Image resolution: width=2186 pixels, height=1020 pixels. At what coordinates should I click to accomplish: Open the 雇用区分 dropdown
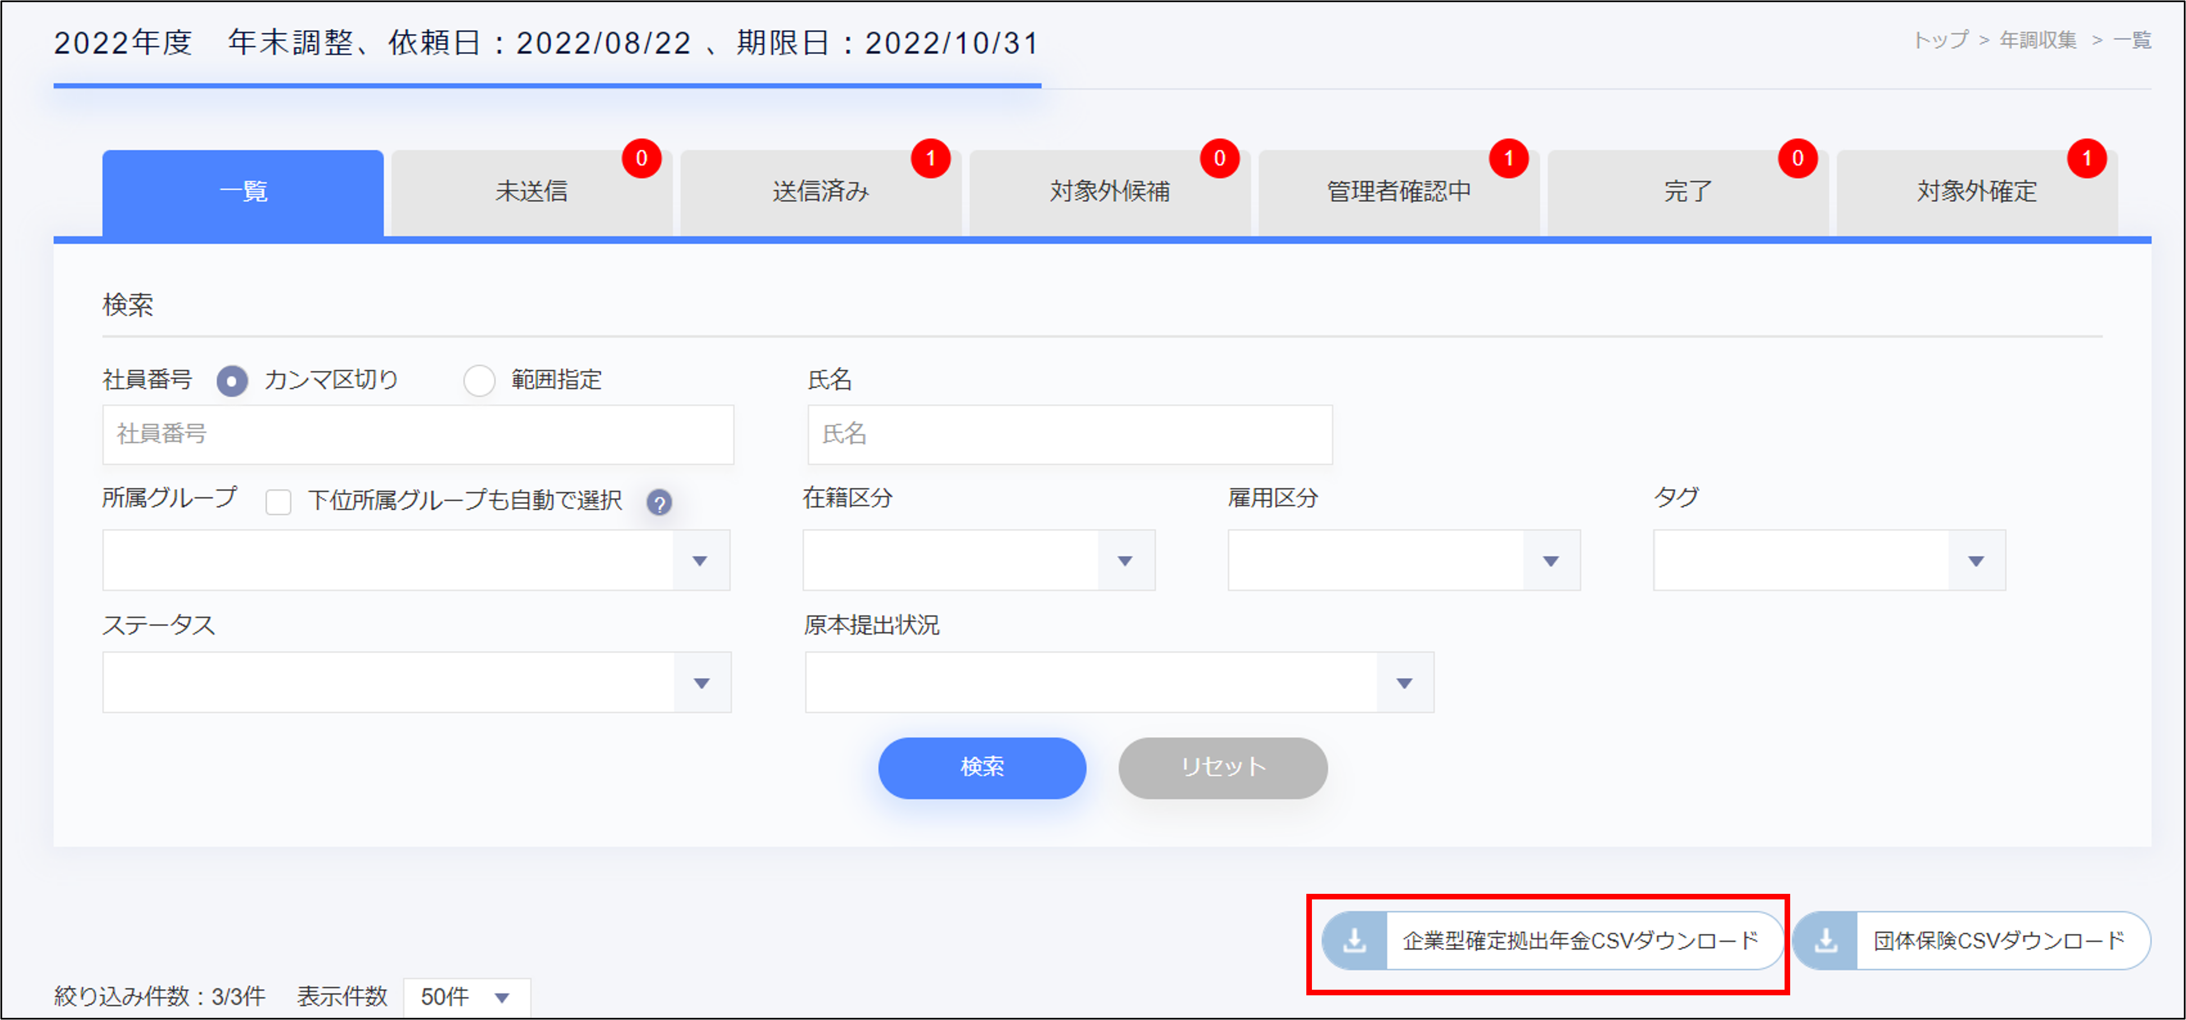point(1550,561)
